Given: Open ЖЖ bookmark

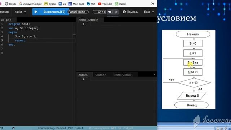Looking at the screenshot, I should [x=91, y=4].
